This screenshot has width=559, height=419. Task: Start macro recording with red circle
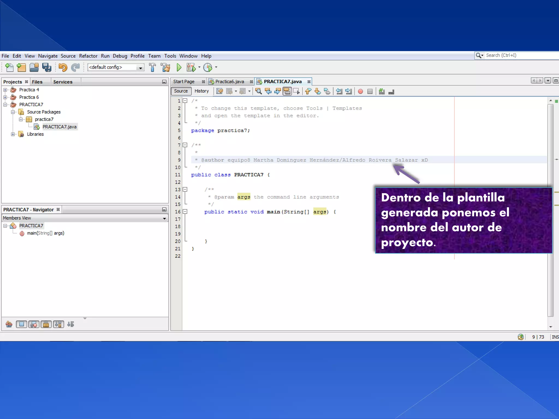[360, 91]
